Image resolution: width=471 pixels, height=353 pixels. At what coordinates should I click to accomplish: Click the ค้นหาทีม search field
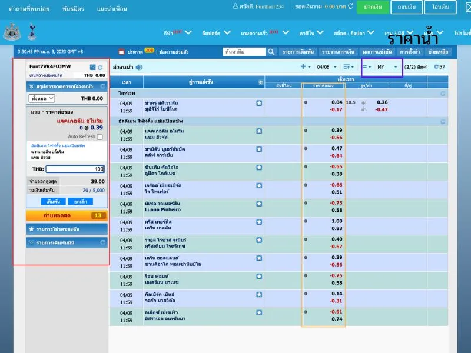click(x=244, y=52)
